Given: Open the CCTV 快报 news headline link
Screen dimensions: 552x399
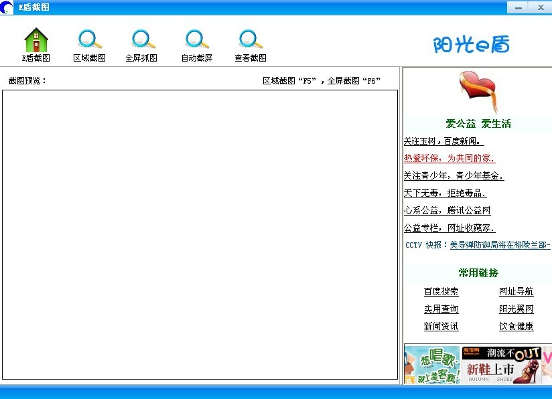Looking at the screenshot, I should 500,245.
